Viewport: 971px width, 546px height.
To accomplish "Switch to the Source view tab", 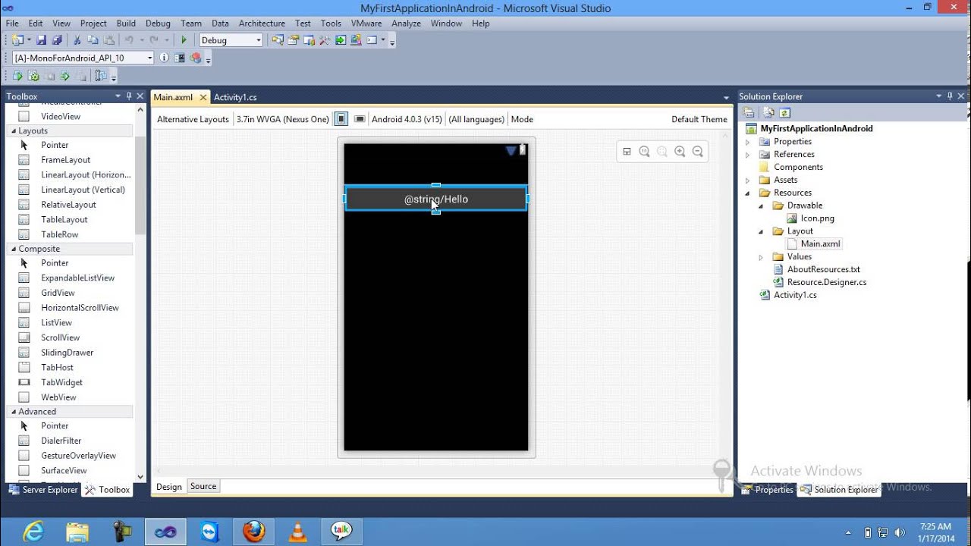I will pyautogui.click(x=203, y=486).
